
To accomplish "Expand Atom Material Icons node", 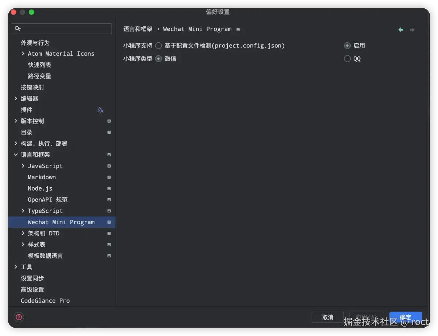I will click(x=23, y=54).
